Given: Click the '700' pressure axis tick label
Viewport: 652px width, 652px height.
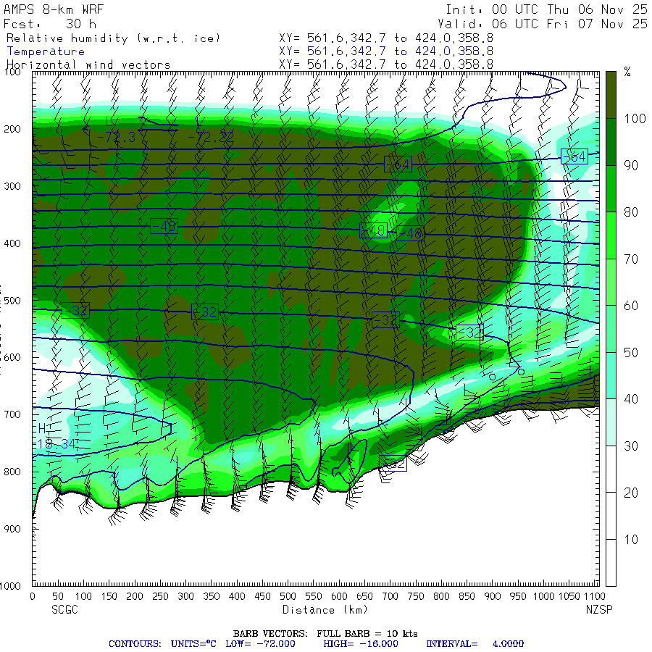Looking at the screenshot, I should click(12, 414).
